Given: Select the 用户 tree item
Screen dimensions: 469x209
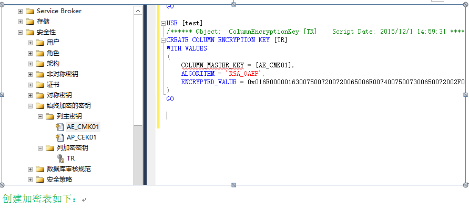Looking at the screenshot, I should 53,43.
